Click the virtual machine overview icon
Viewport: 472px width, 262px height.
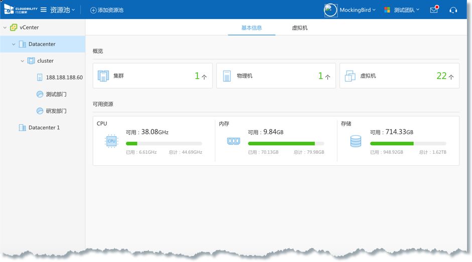[x=350, y=76]
